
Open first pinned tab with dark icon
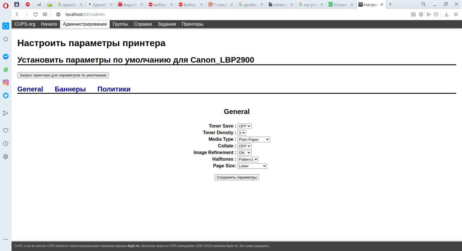point(17,5)
